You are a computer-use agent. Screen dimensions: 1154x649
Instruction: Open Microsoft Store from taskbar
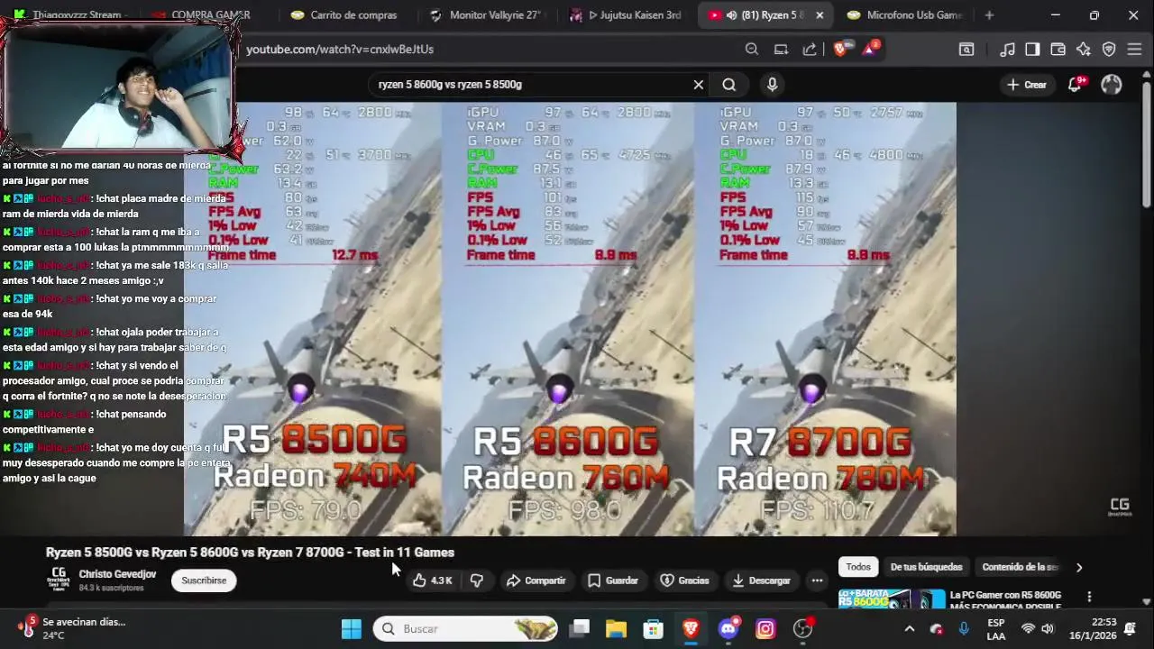(653, 629)
